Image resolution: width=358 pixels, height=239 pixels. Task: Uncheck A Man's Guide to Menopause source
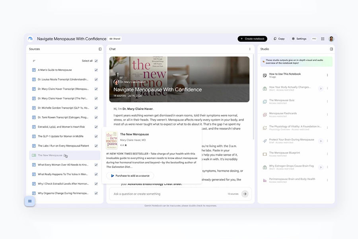tap(96, 70)
